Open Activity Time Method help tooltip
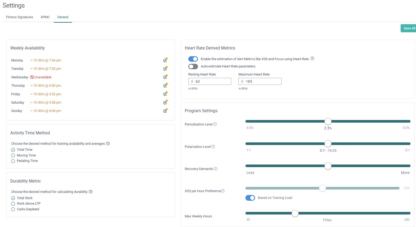Screen dimensions: 416x227 108,144
